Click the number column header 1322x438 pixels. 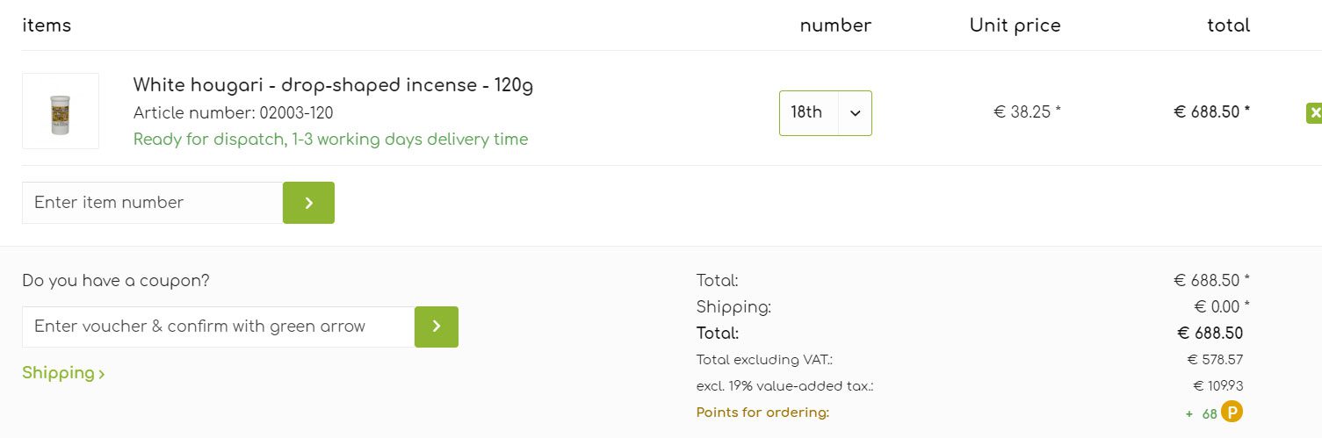click(x=835, y=25)
